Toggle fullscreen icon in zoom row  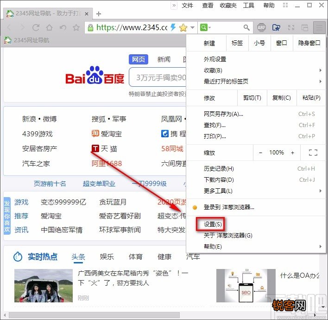[x=313, y=153]
